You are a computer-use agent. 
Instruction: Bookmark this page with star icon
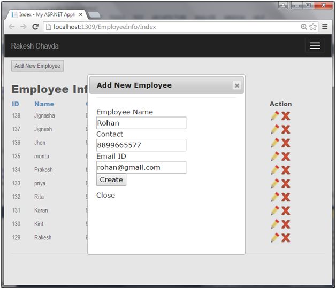click(313, 27)
